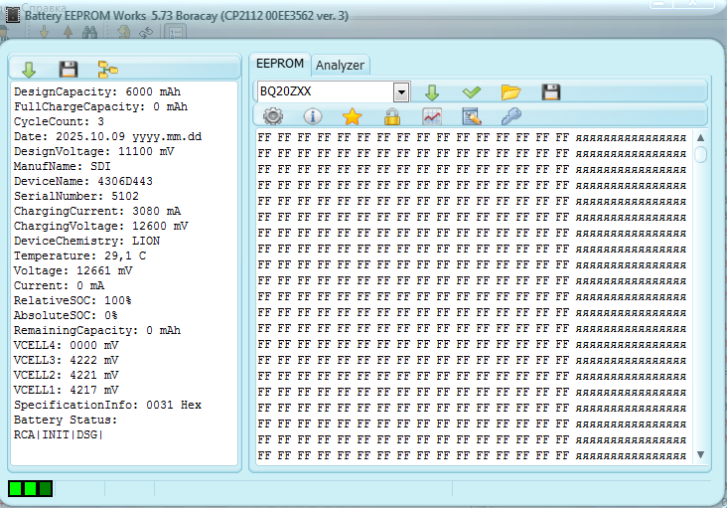Open the BQ20ZXX chip type dropdown
727x508 pixels.
pyautogui.click(x=401, y=92)
